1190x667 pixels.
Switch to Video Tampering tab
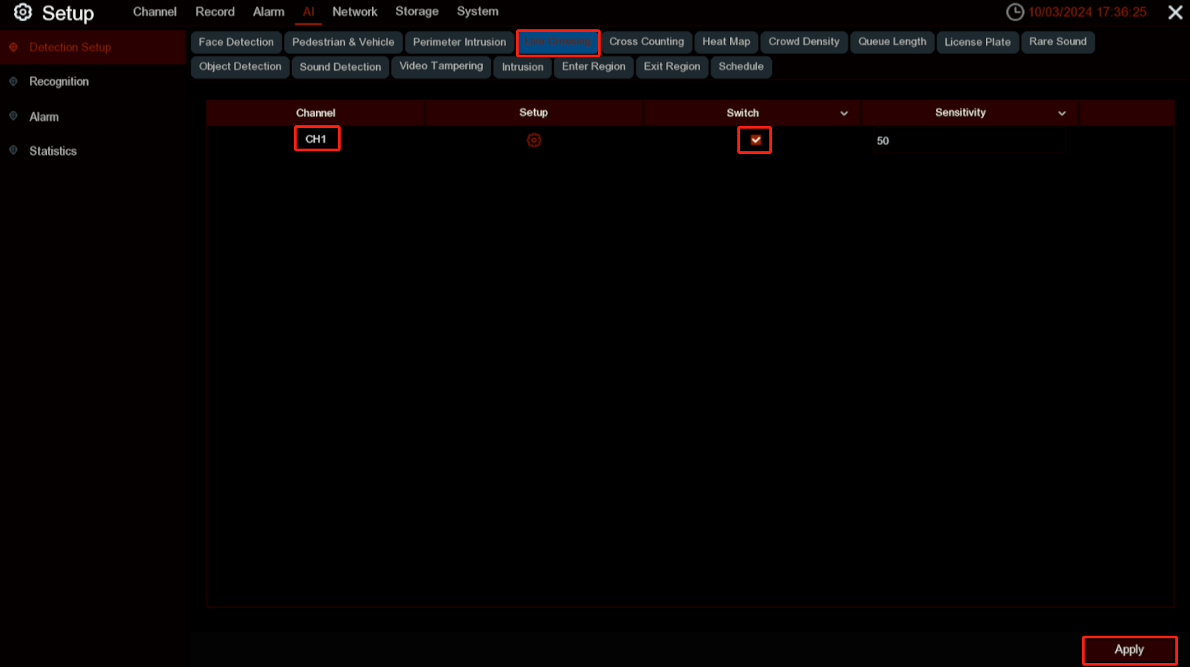coord(441,66)
